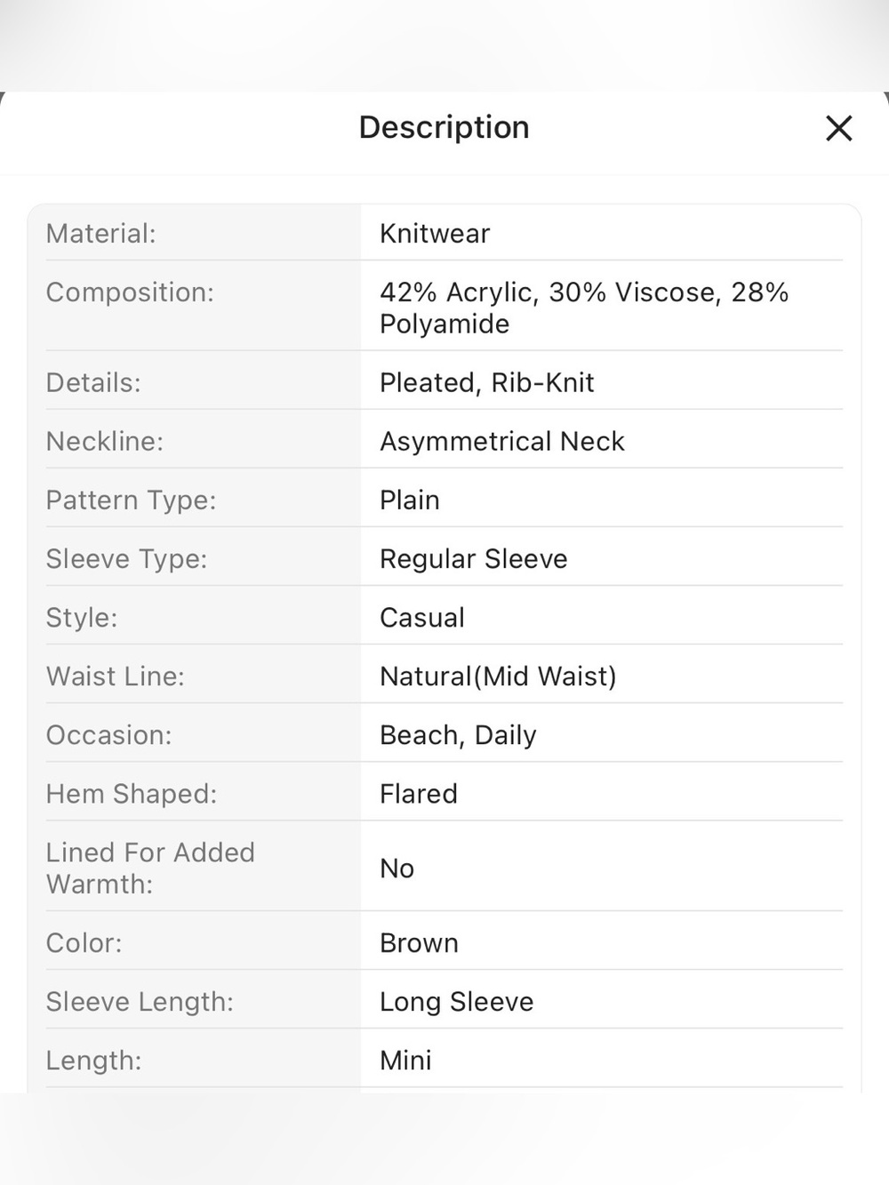Select the Plain pattern value
The image size is (889, 1185).
pyautogui.click(x=410, y=500)
